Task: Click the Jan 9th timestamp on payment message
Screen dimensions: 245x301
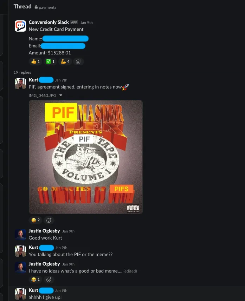Action: coord(86,22)
